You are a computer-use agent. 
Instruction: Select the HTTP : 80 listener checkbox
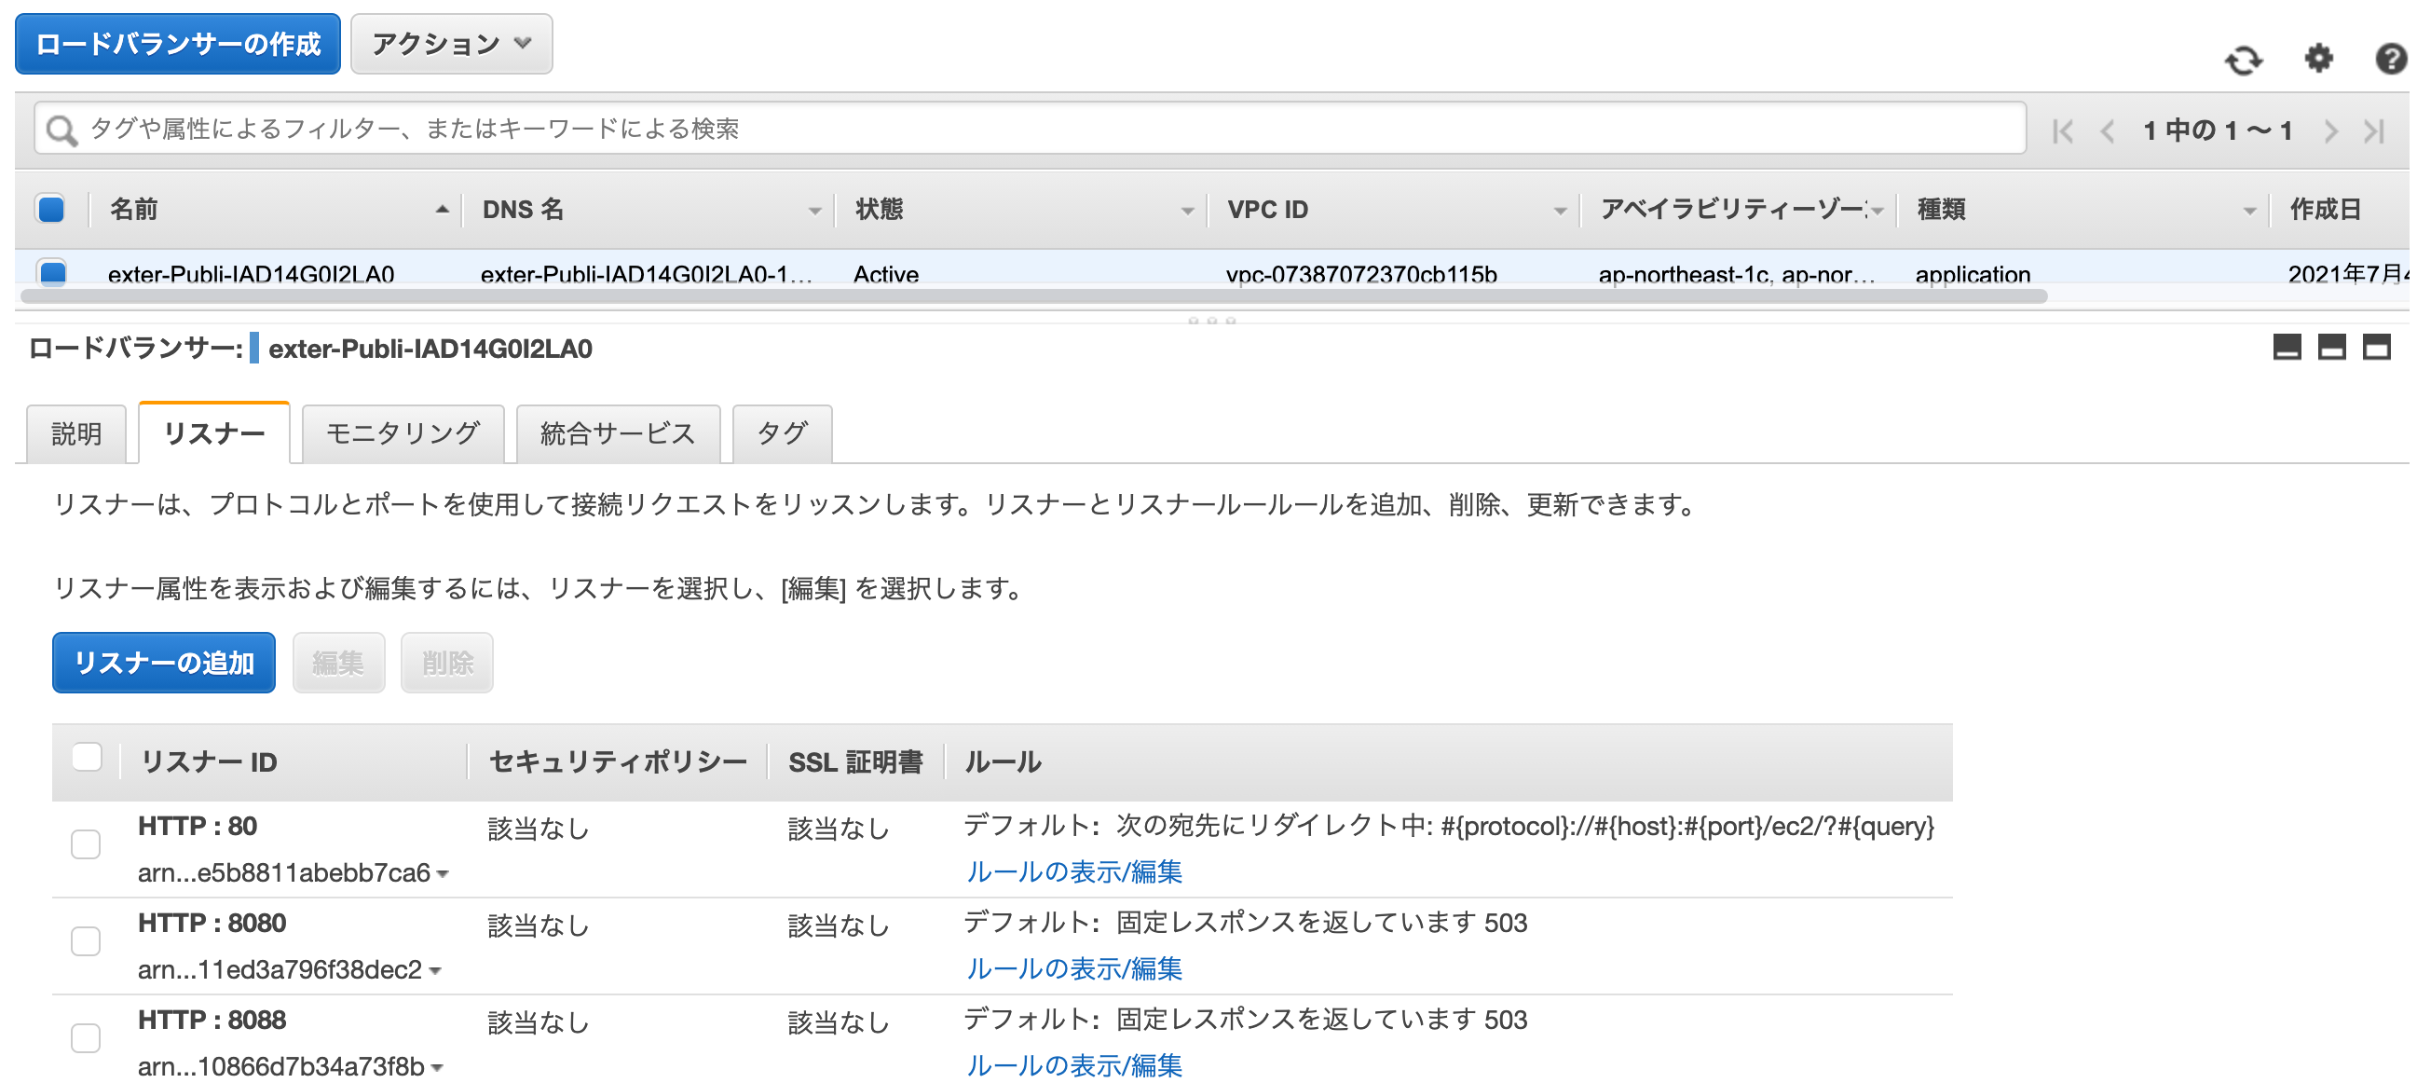(x=86, y=844)
